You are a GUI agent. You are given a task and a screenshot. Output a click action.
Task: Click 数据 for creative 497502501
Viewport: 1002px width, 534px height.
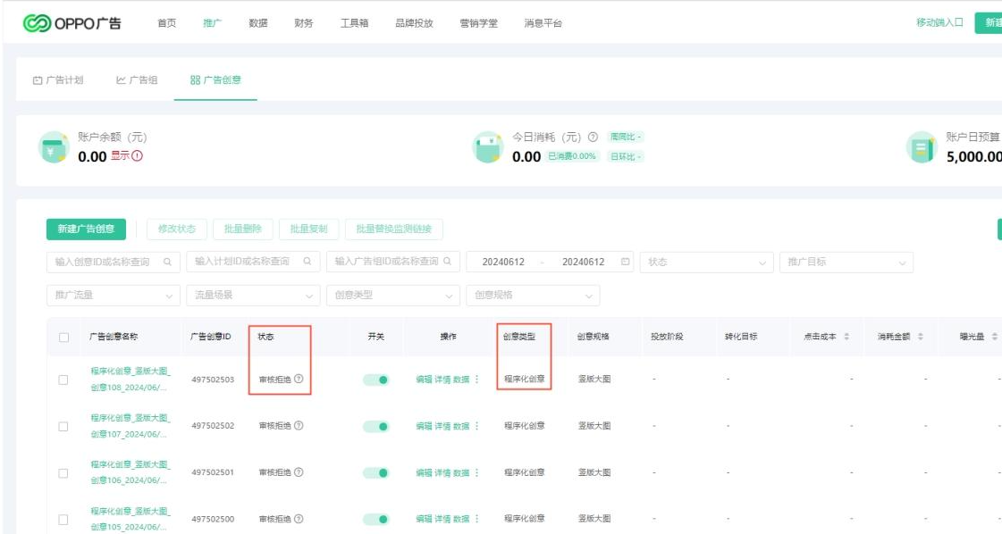(460, 472)
